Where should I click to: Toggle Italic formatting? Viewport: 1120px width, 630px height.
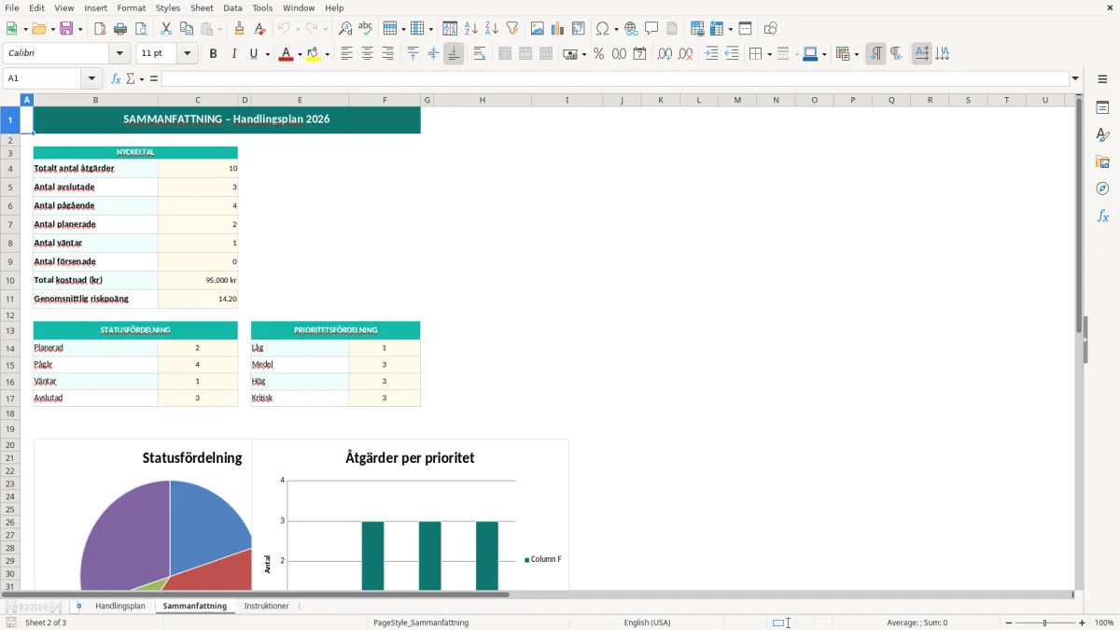tap(234, 54)
